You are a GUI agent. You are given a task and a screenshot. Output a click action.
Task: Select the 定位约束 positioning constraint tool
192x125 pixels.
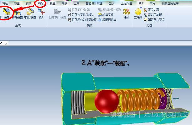tap(152, 9)
